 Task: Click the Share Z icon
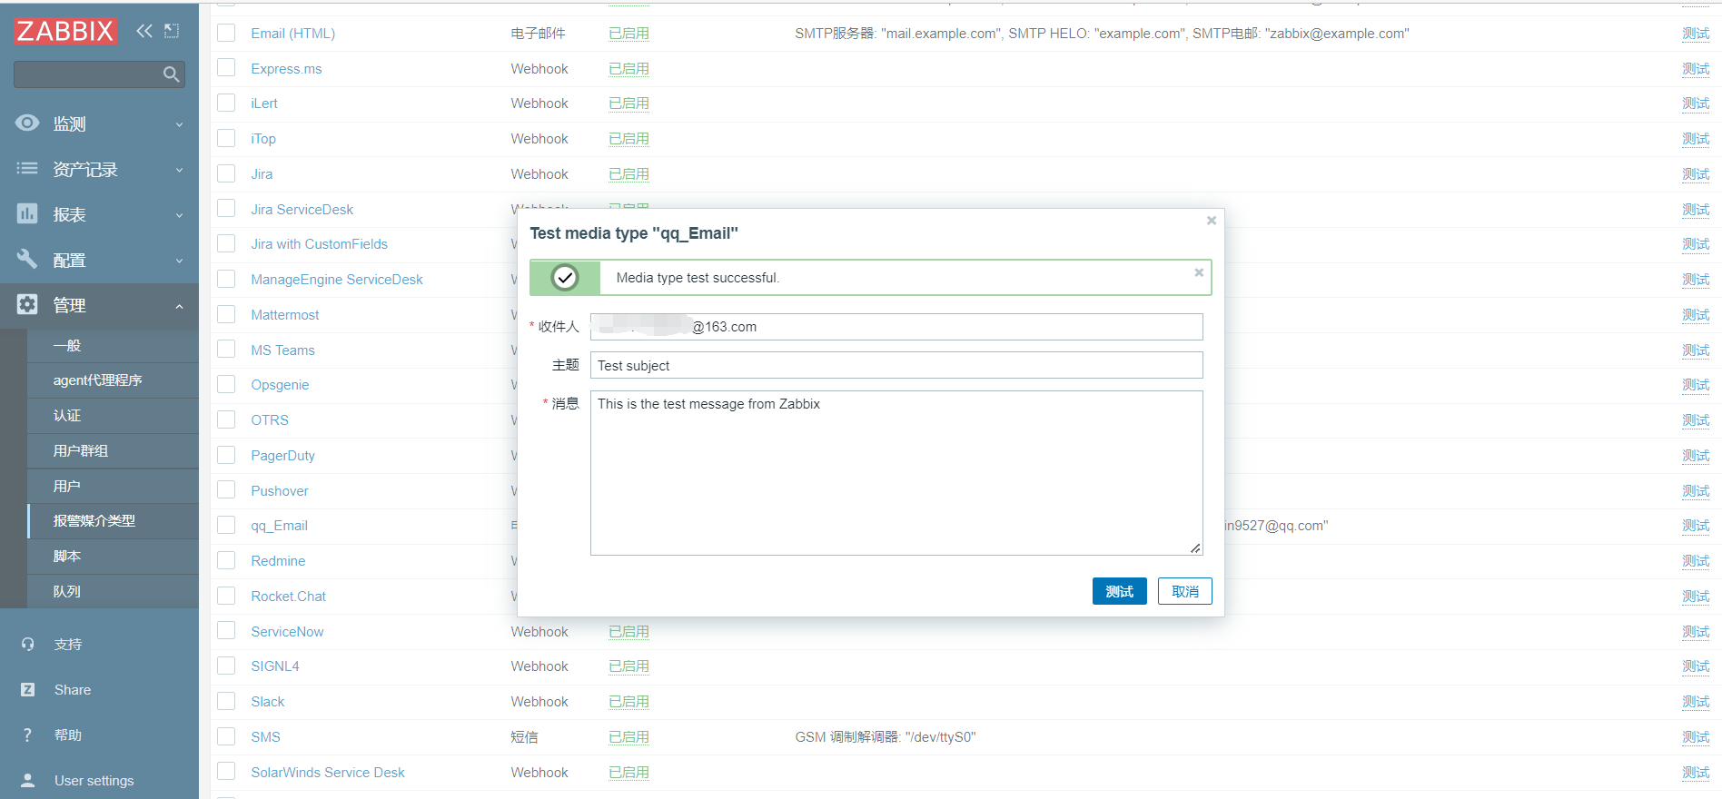(x=28, y=689)
